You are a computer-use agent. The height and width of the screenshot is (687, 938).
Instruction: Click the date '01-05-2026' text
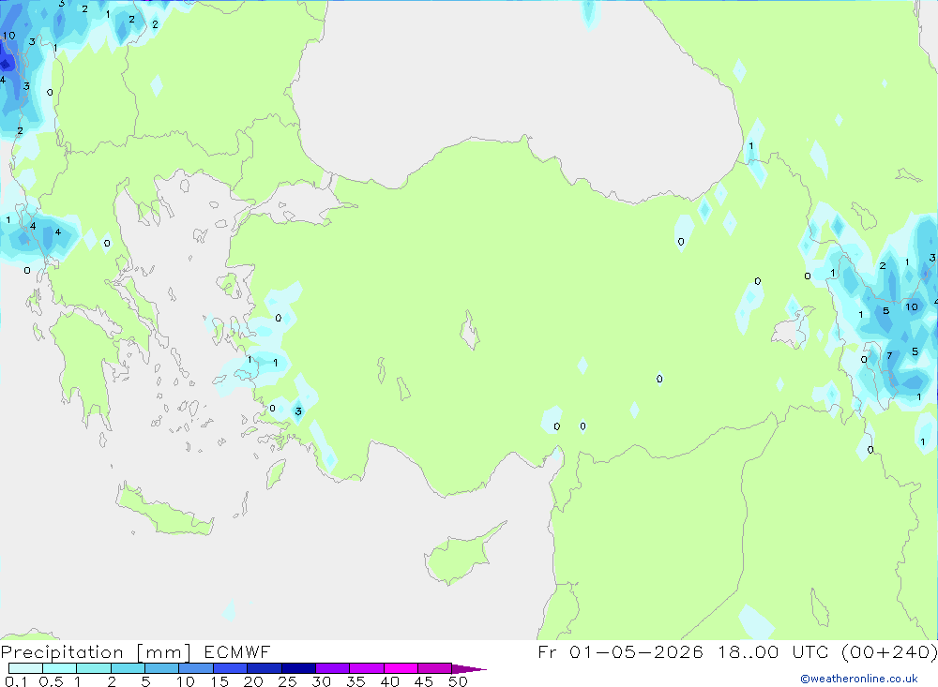click(x=636, y=651)
